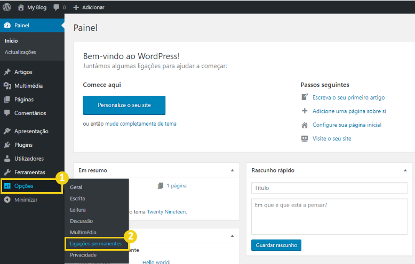The image size is (415, 264).
Task: Click the Em que é que está a pensar text area
Action: pyautogui.click(x=329, y=217)
